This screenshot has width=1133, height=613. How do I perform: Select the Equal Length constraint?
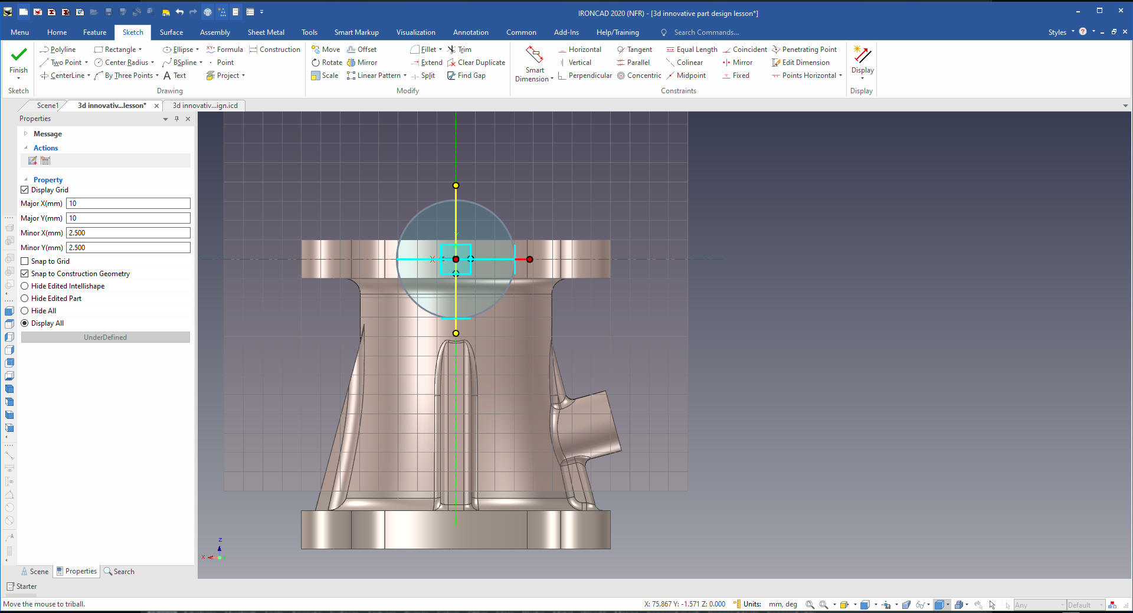pyautogui.click(x=692, y=50)
